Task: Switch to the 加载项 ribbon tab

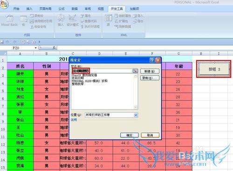Action: (x=134, y=9)
